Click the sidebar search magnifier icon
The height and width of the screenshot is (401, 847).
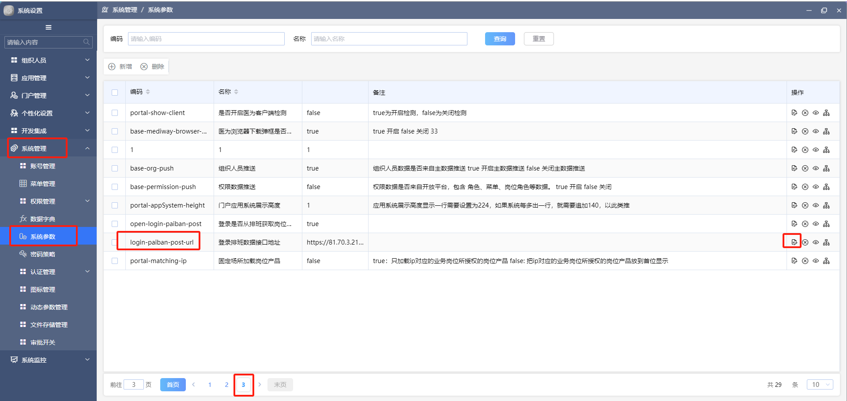tap(87, 42)
